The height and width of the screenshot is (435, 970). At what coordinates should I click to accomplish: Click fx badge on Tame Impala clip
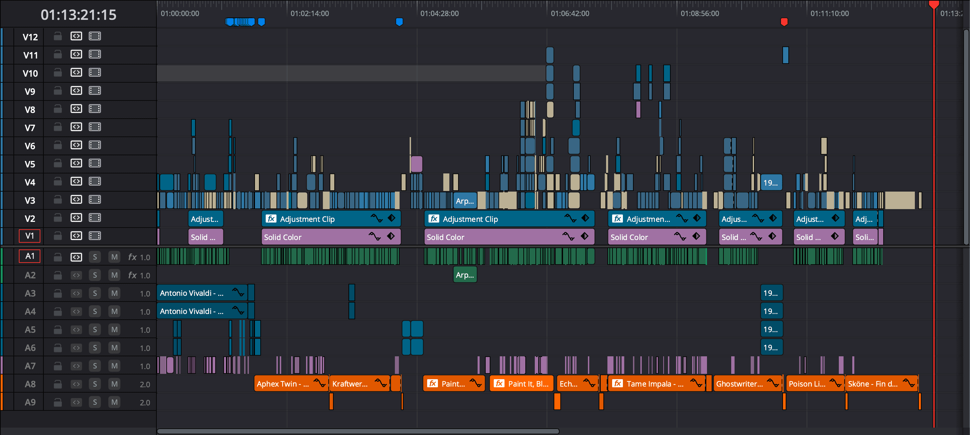pos(618,384)
